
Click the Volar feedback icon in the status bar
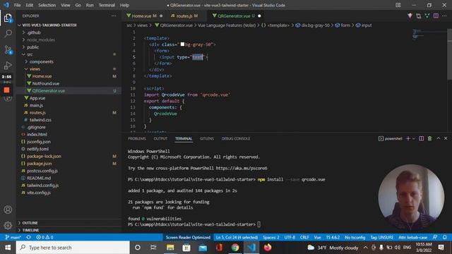tap(435, 237)
